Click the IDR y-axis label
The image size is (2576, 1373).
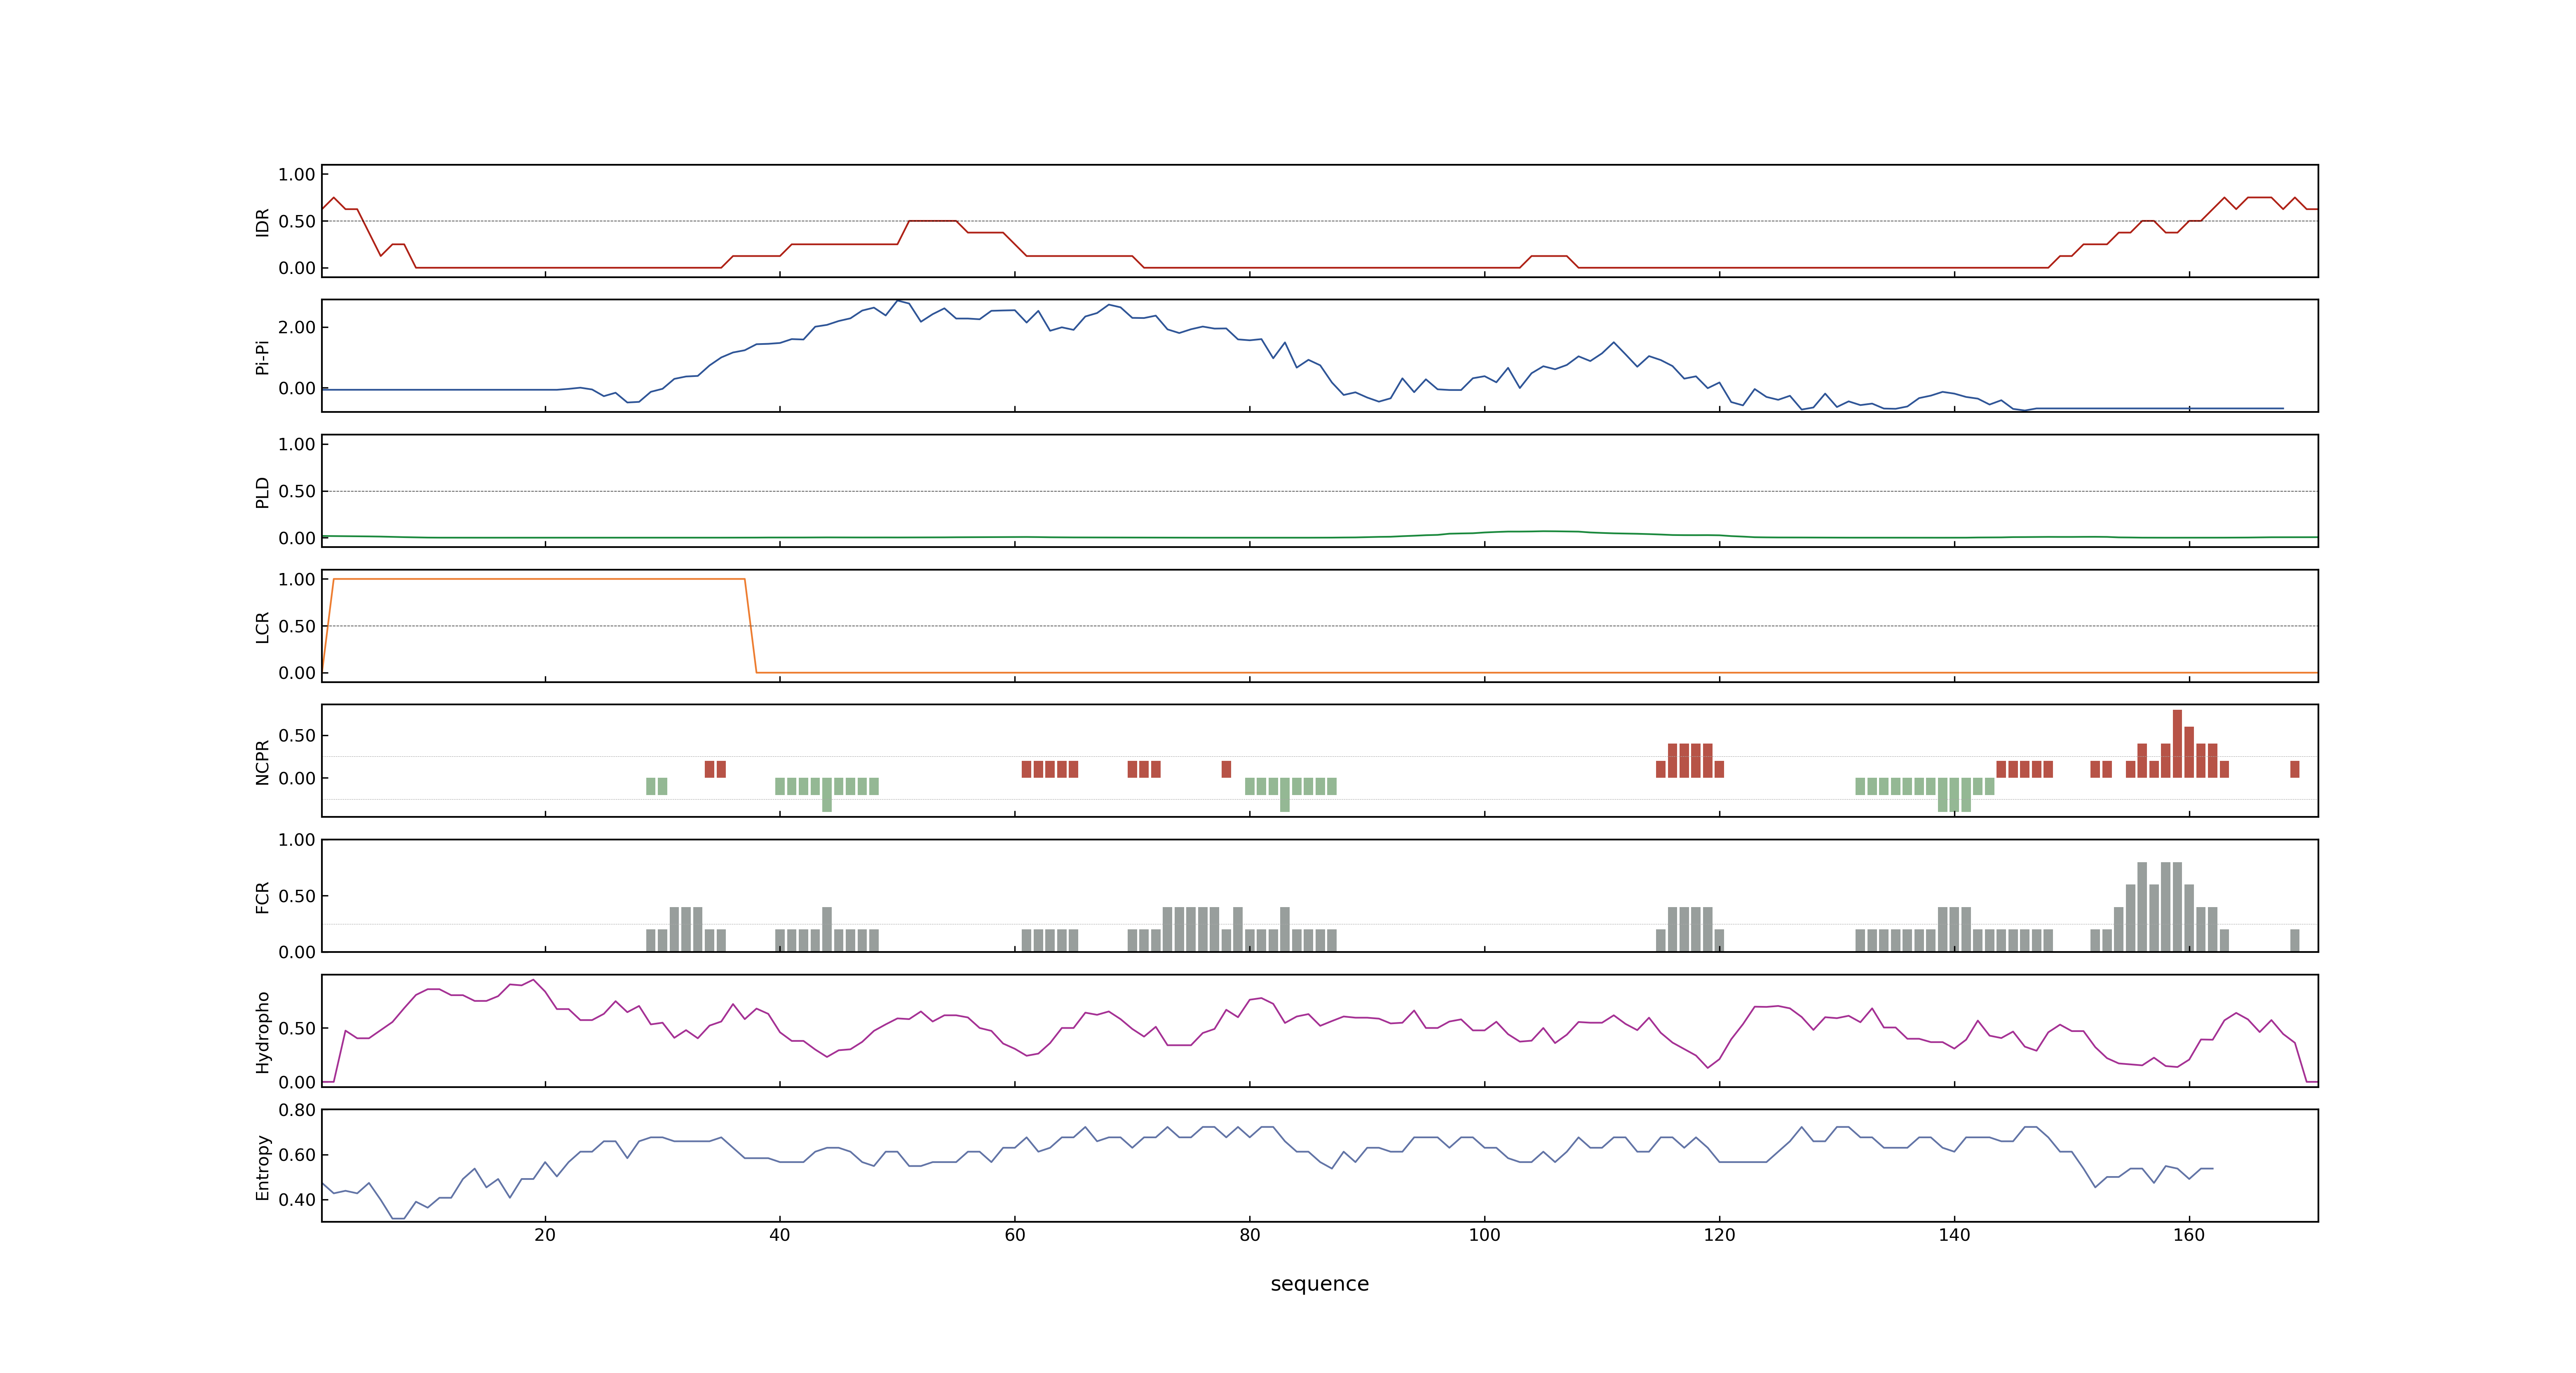(x=262, y=222)
